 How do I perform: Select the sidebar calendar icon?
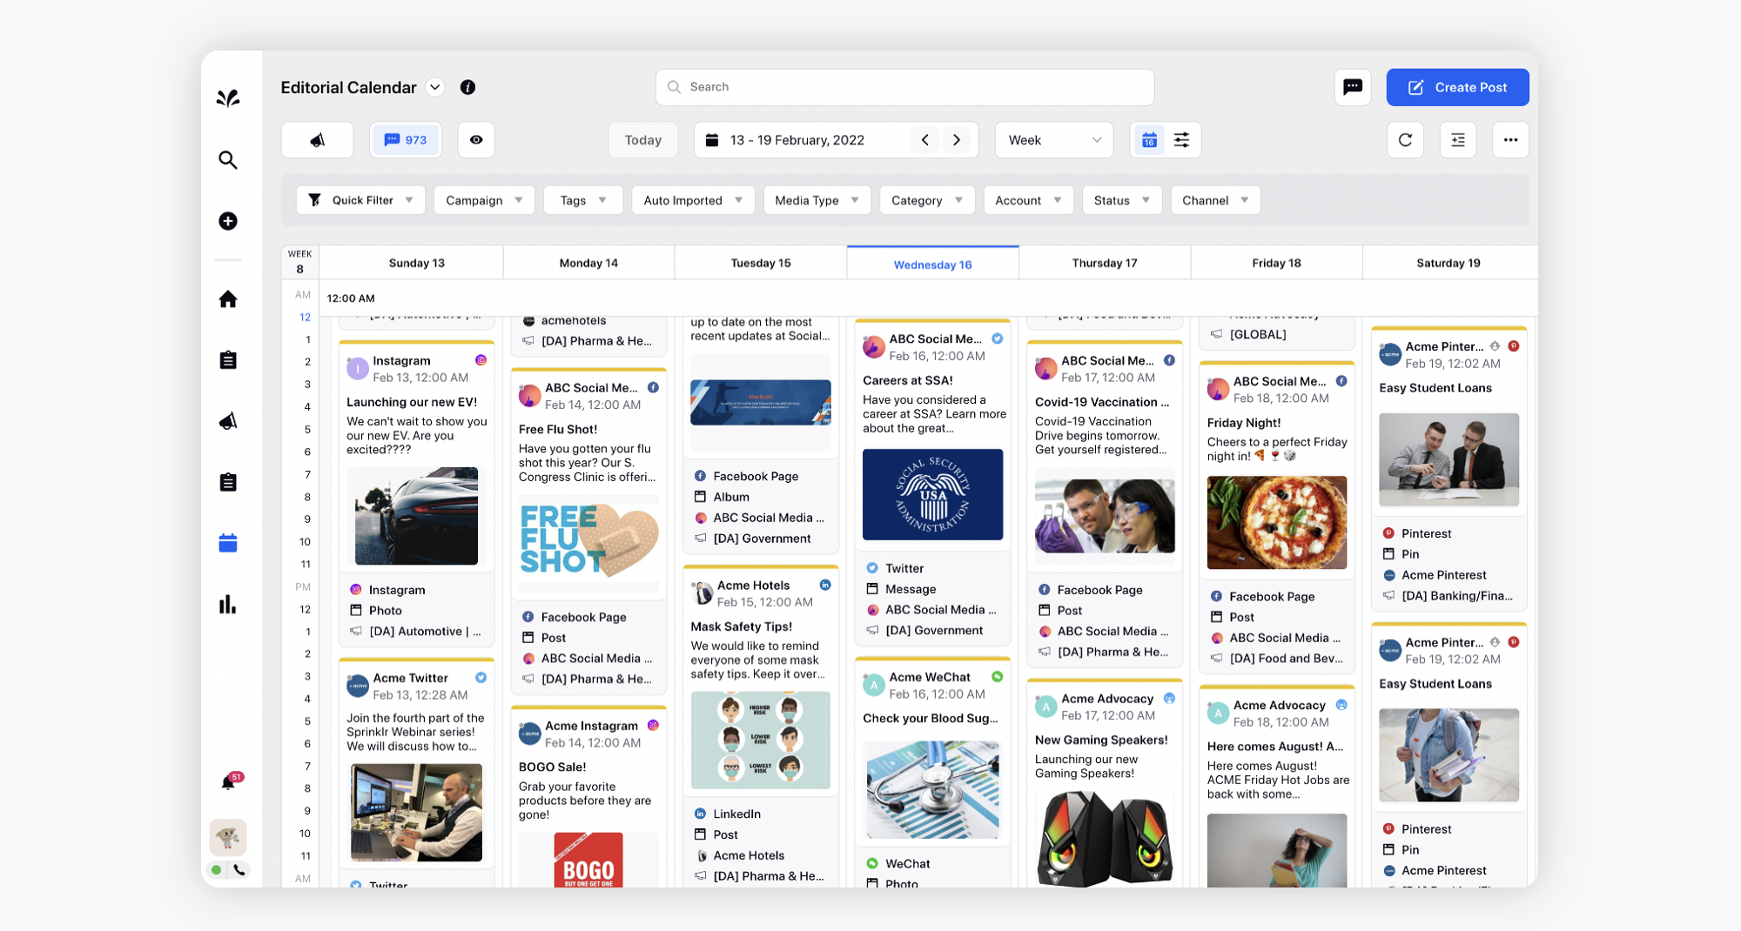click(x=228, y=543)
